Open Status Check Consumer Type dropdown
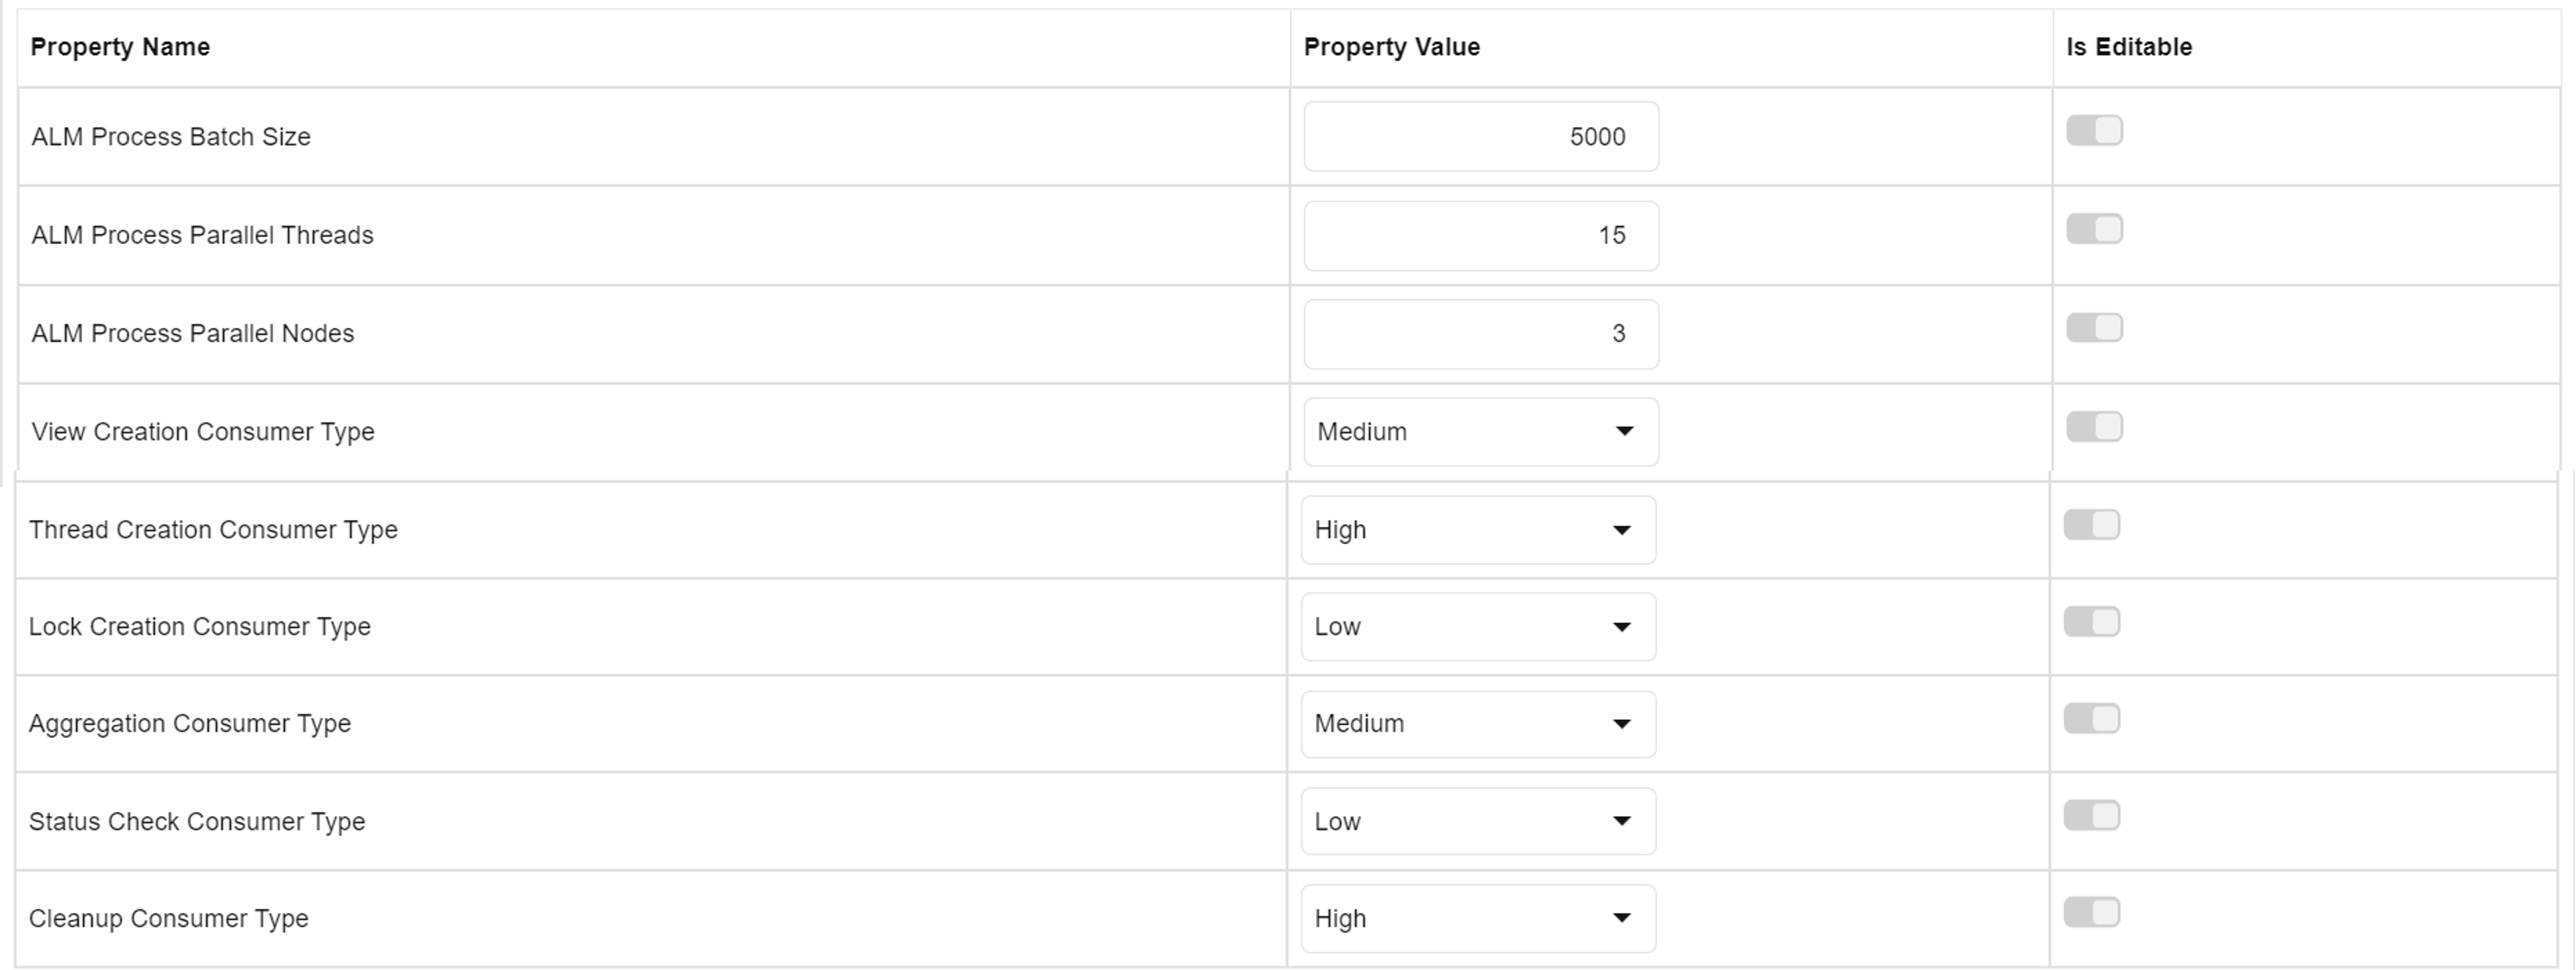Screen dimensions: 2576x970 [x=1477, y=822]
